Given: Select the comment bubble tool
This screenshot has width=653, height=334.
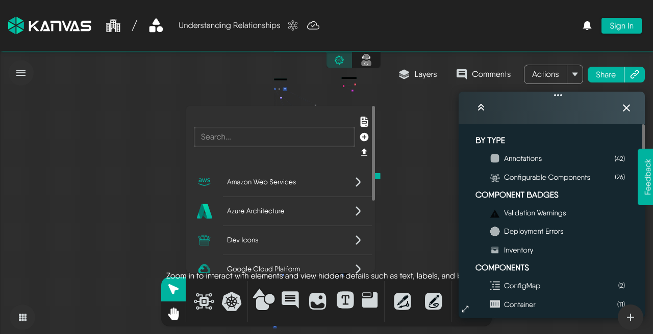Looking at the screenshot, I should point(290,300).
